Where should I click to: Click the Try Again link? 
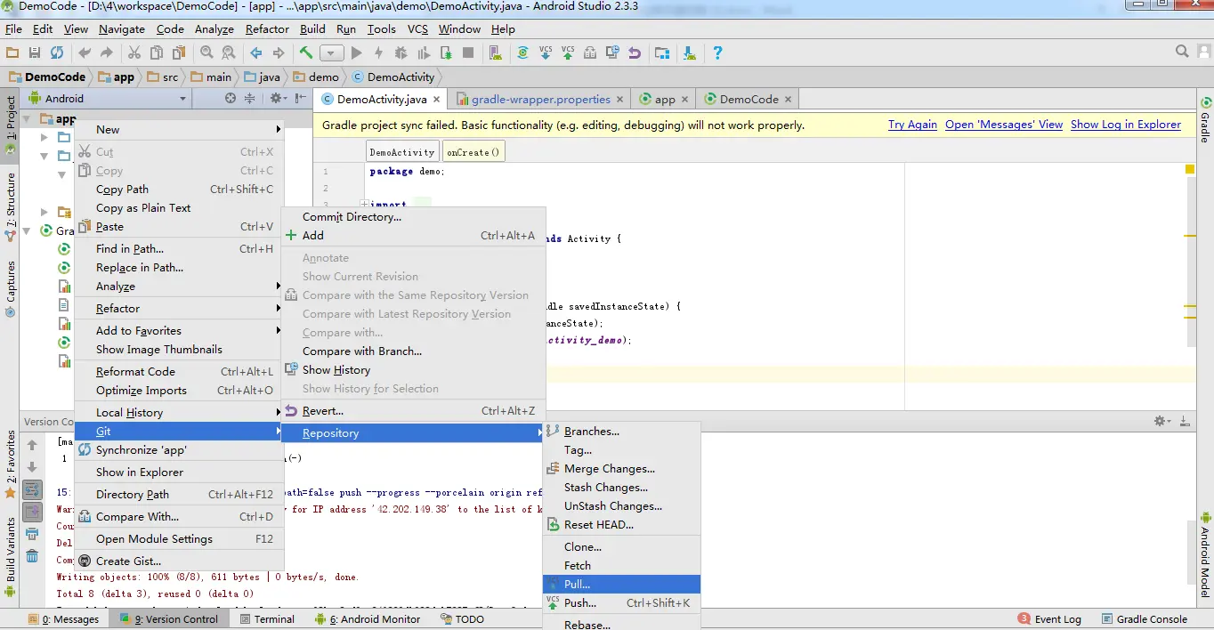click(912, 125)
